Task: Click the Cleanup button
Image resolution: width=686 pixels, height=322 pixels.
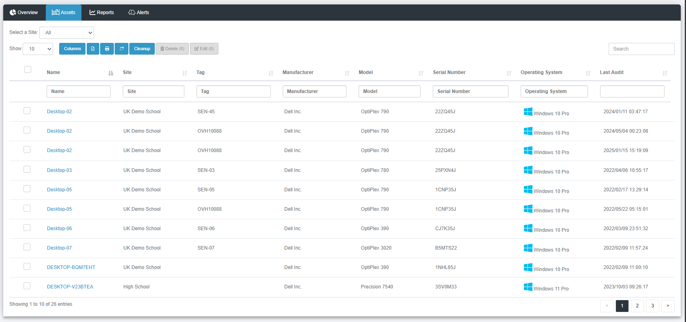Action: coord(142,49)
